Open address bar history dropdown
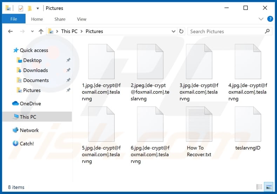 pyautogui.click(x=174, y=31)
